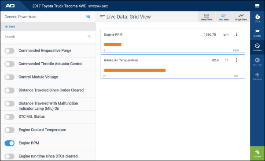Open the Sys. Test sidebar icon
The width and height of the screenshot is (265, 161).
pos(257,62)
